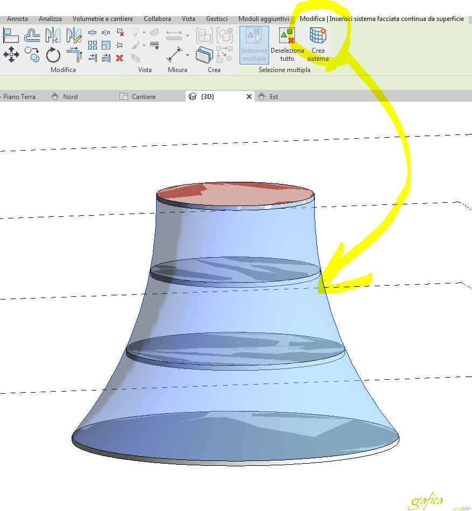Select the Sposta (move) tool

pyautogui.click(x=11, y=54)
